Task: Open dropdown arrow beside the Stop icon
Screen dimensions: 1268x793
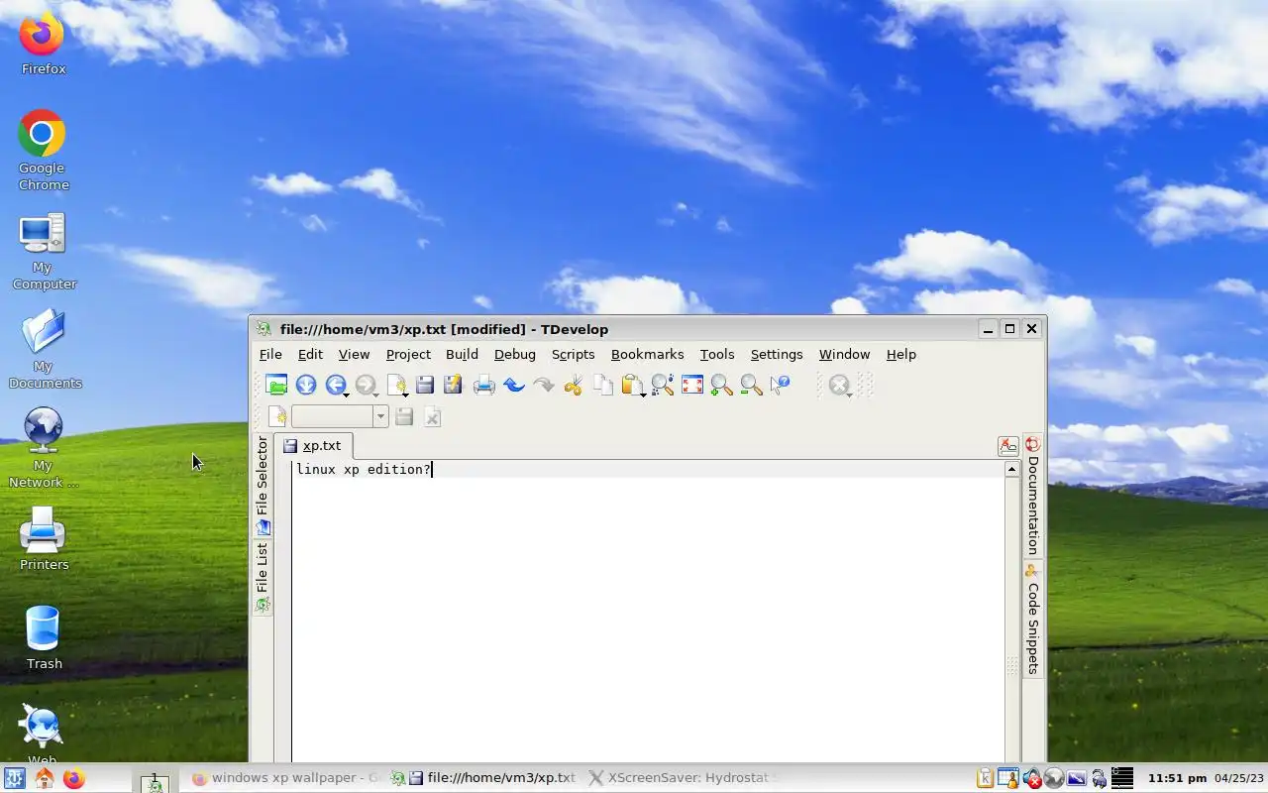Action: 850,395
